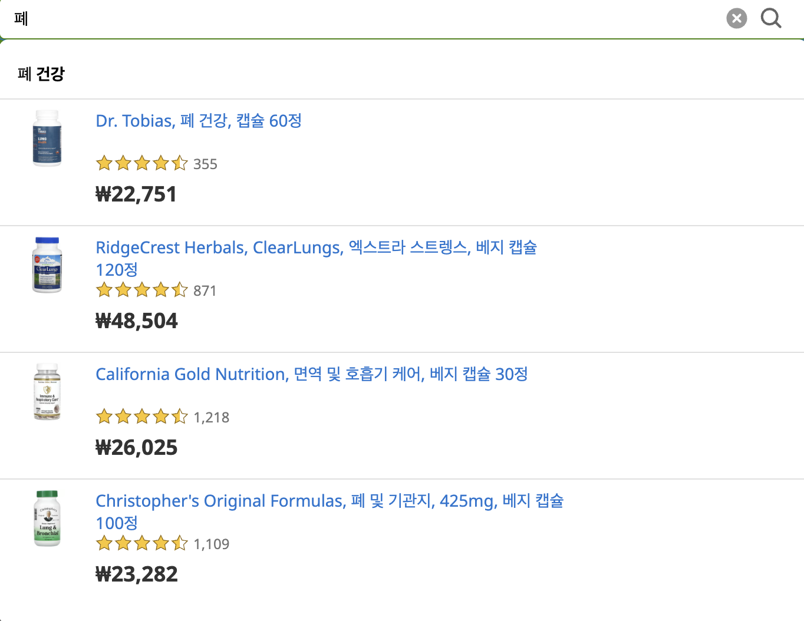
Task: Click the ₩22,751 price of Dr. Tobias
Action: coord(136,194)
